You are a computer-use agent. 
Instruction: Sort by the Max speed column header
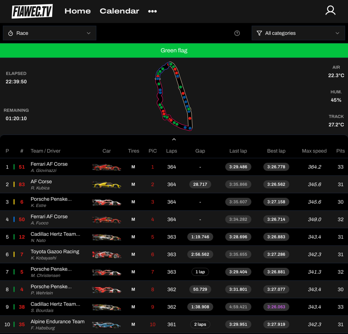pos(314,151)
